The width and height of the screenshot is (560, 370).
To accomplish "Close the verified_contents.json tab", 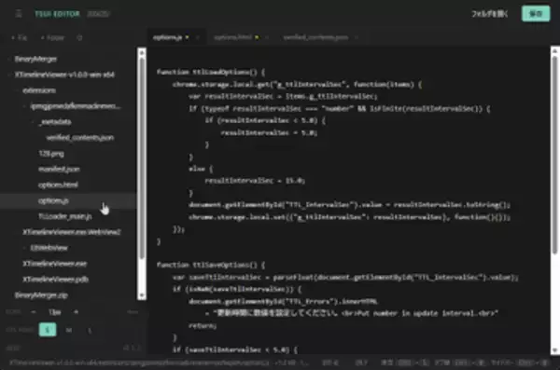I will [357, 37].
